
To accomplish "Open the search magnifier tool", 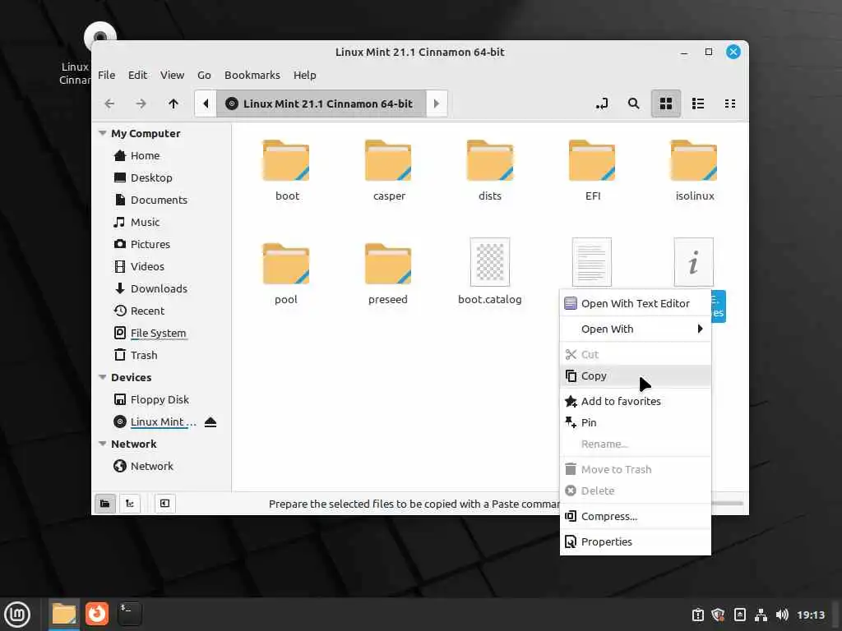I will click(634, 104).
